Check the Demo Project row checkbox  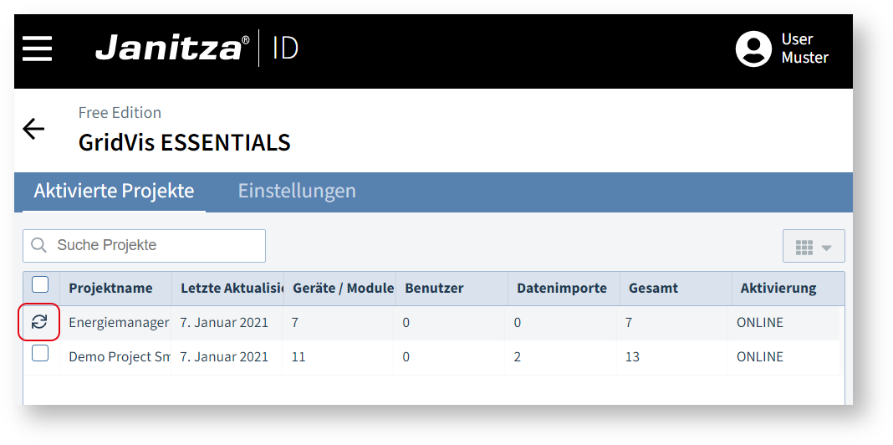click(40, 354)
